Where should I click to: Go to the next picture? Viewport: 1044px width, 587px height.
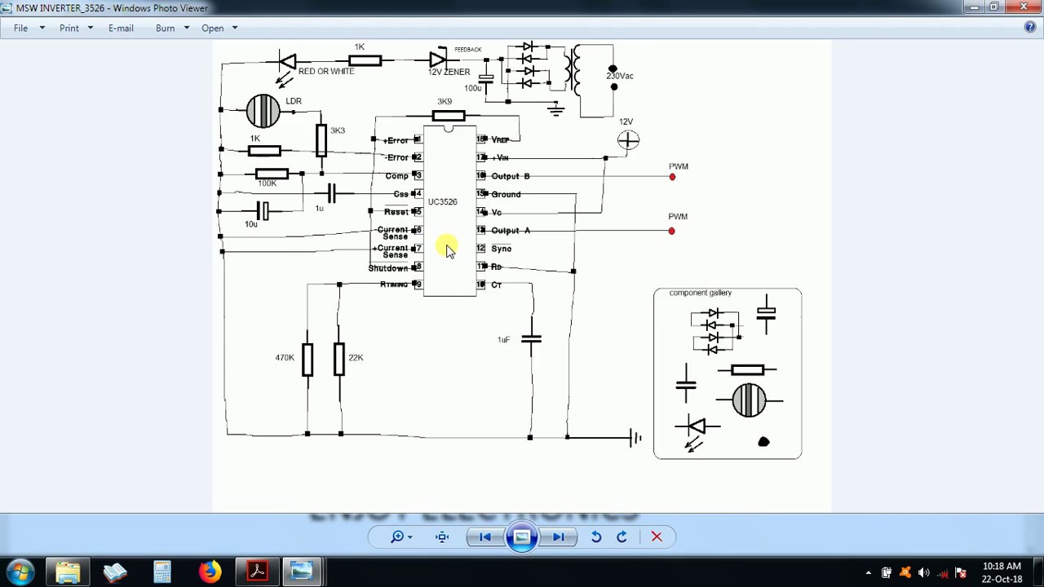click(559, 536)
